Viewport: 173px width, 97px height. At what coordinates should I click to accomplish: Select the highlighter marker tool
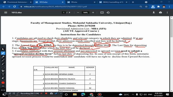click(3, 57)
